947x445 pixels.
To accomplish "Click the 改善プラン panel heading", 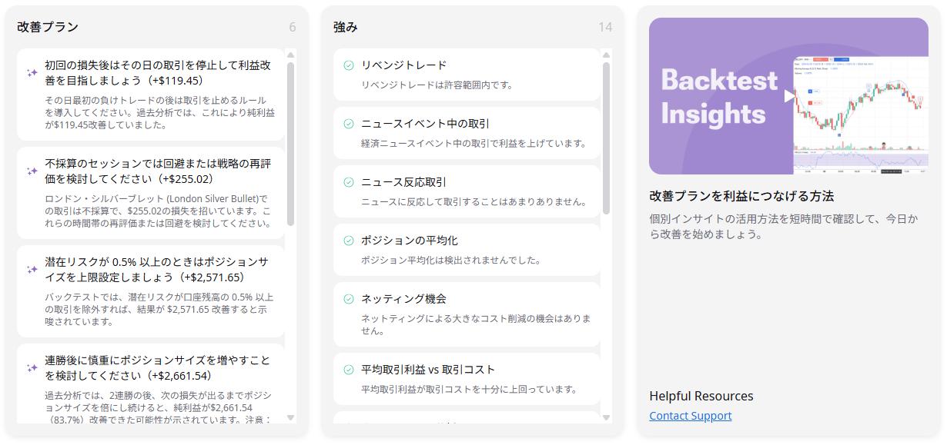I will pos(48,27).
